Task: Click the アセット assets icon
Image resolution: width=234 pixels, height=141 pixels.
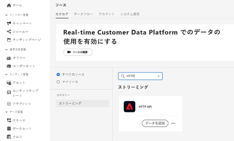Action: pos(9,83)
